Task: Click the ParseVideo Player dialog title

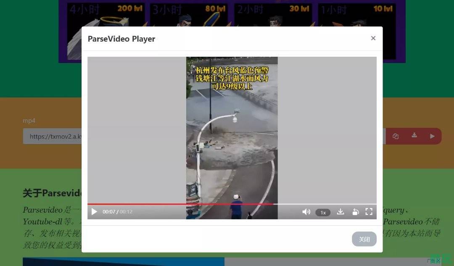Action: (121, 39)
